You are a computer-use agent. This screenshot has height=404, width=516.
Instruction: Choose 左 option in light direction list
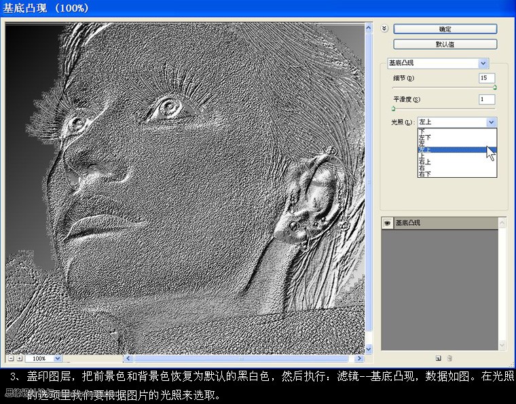[457, 143]
